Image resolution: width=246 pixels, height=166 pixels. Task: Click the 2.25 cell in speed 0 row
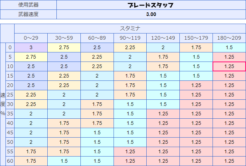coord(130,47)
